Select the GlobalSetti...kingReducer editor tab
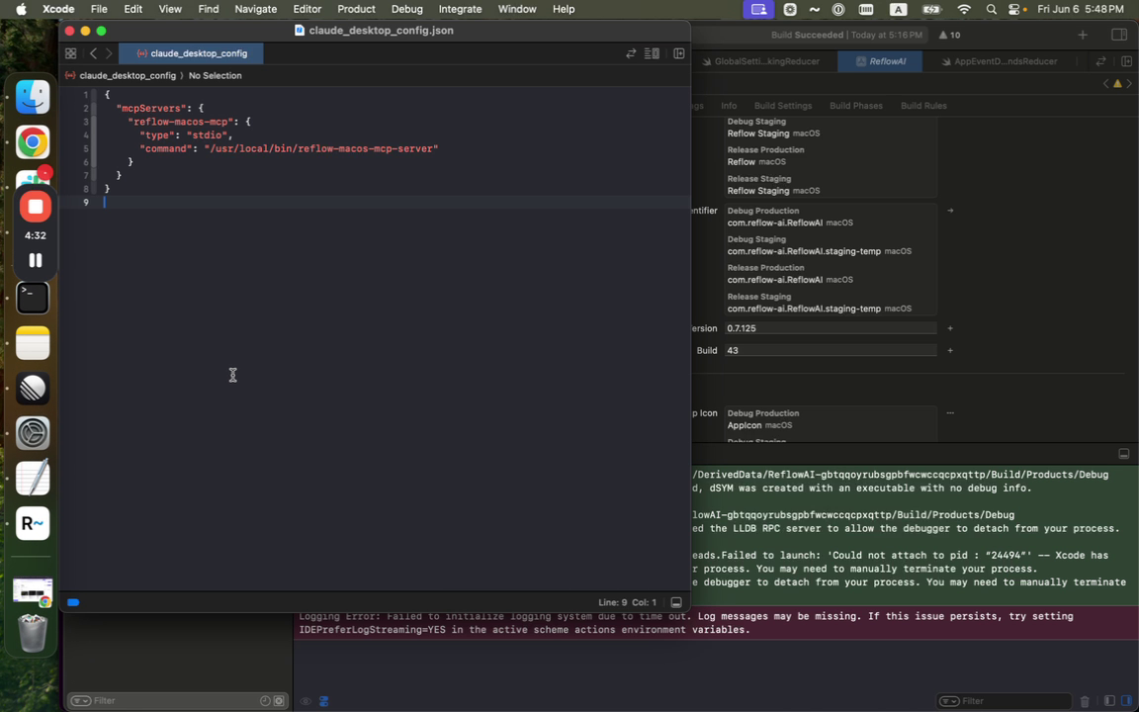1139x712 pixels. point(760,61)
